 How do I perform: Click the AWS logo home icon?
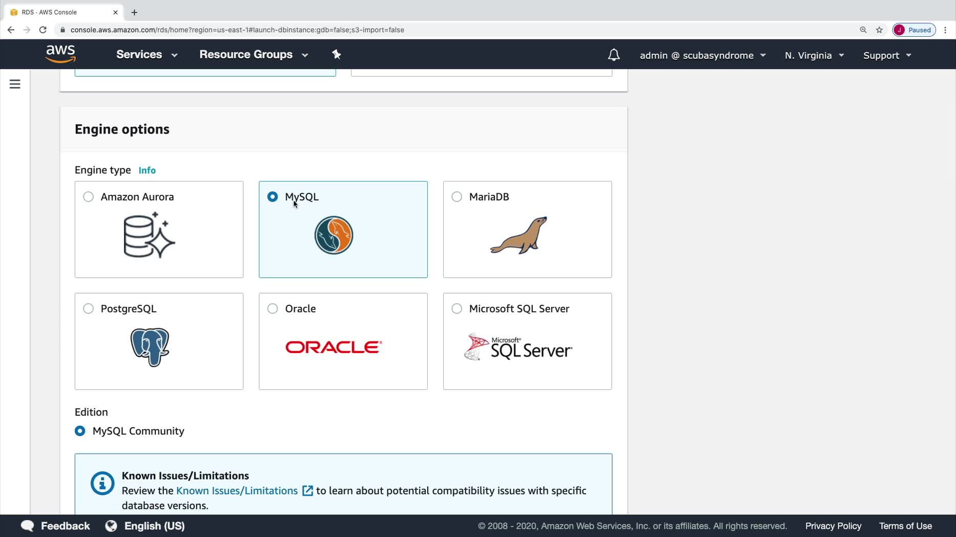pos(60,54)
